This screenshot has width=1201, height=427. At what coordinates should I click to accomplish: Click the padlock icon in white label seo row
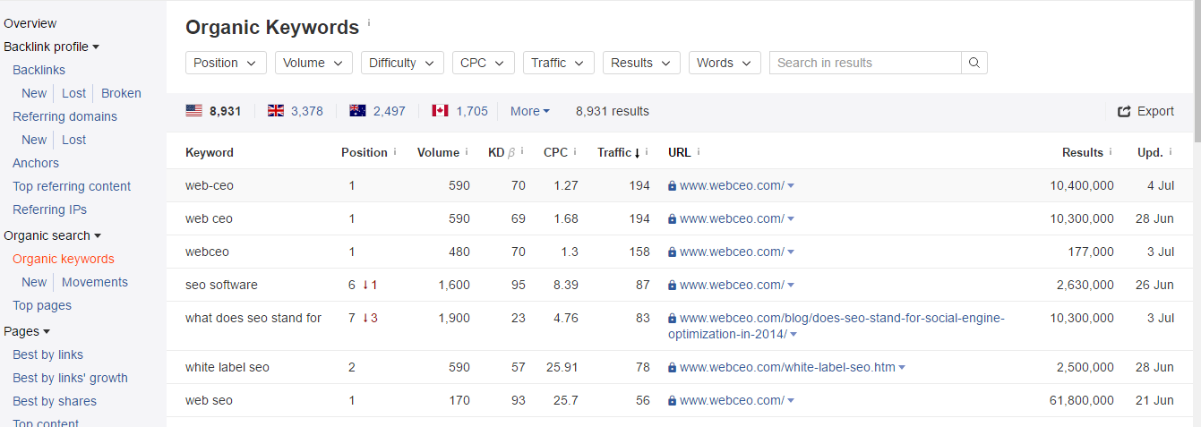pos(672,367)
